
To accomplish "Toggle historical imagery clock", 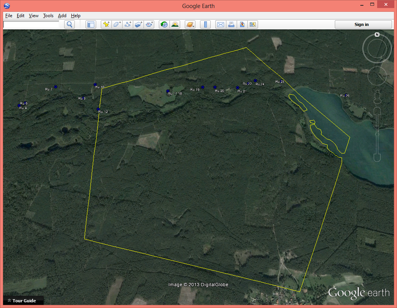I will pyautogui.click(x=164, y=24).
